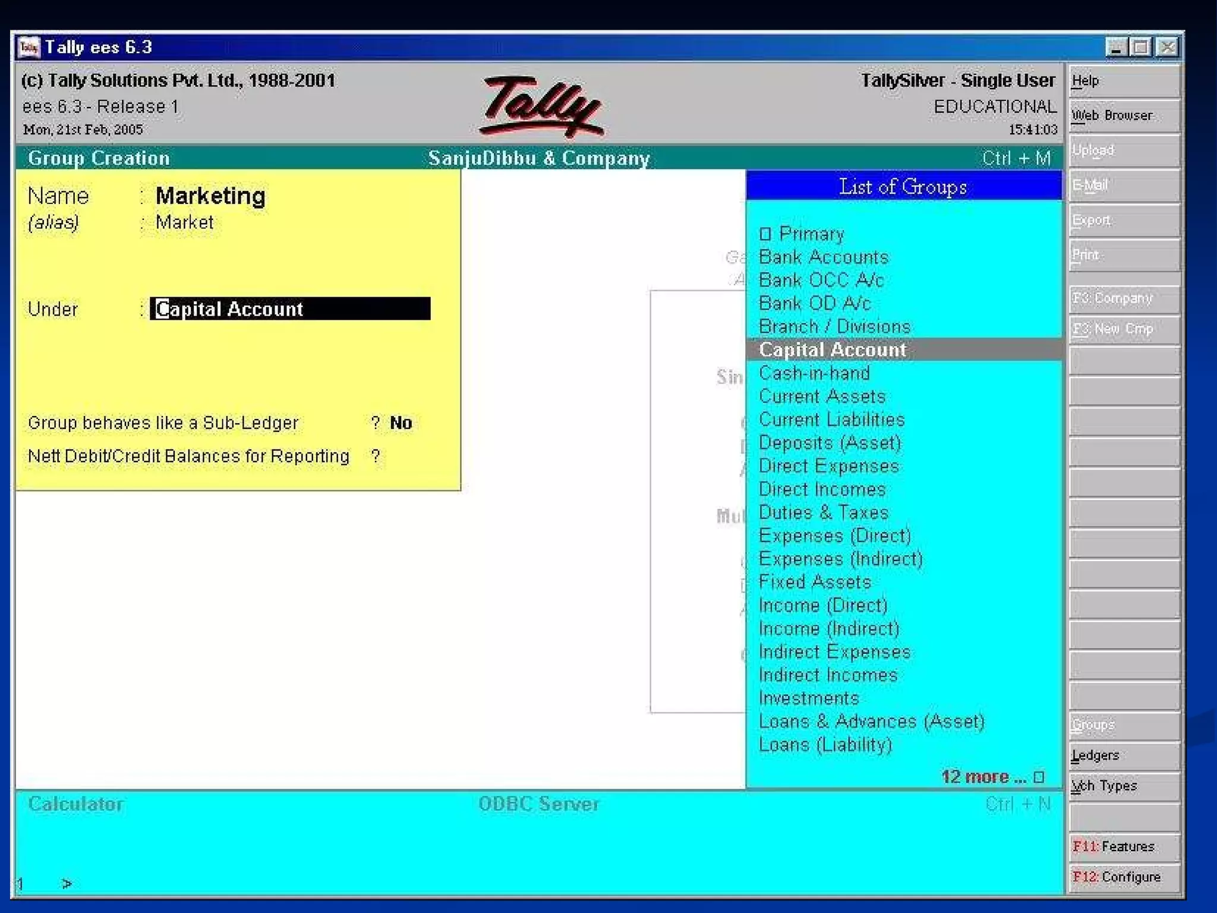Click the alias field Market
This screenshot has height=913, width=1217.
coord(184,222)
